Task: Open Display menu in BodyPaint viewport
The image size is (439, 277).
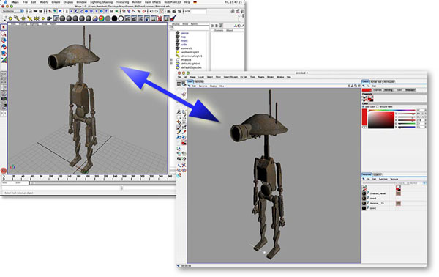Action: [x=213, y=86]
